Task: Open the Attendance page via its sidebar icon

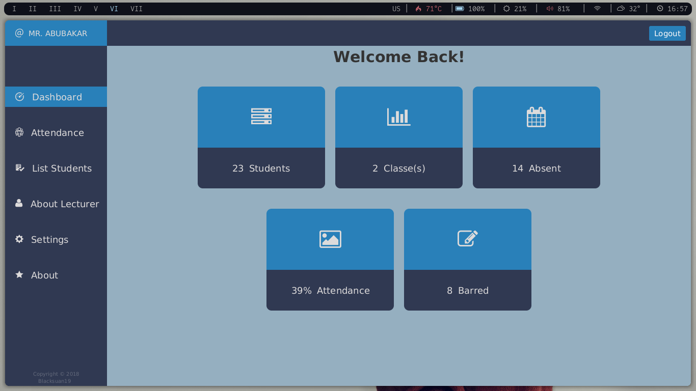Action: point(18,132)
